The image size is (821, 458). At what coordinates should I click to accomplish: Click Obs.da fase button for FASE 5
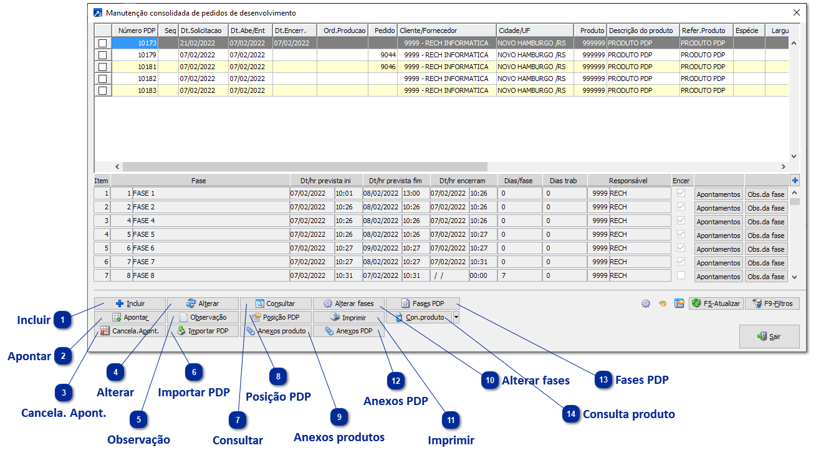tap(766, 236)
